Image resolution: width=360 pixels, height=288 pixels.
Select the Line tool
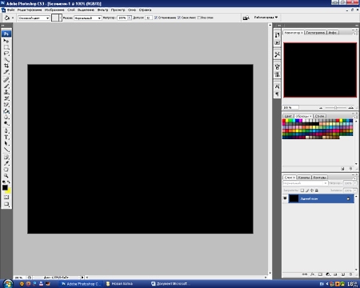(6, 150)
